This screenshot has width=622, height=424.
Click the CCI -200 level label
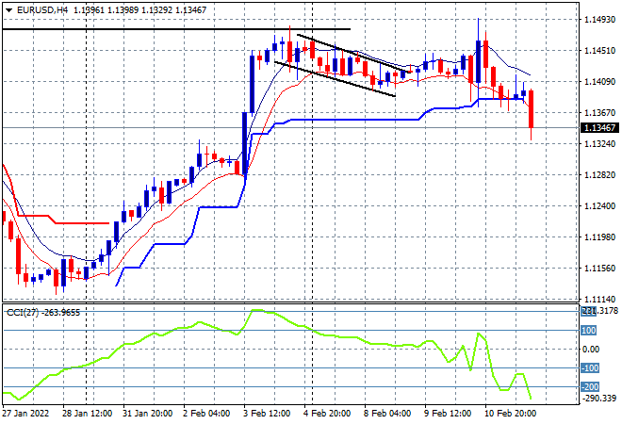[590, 386]
